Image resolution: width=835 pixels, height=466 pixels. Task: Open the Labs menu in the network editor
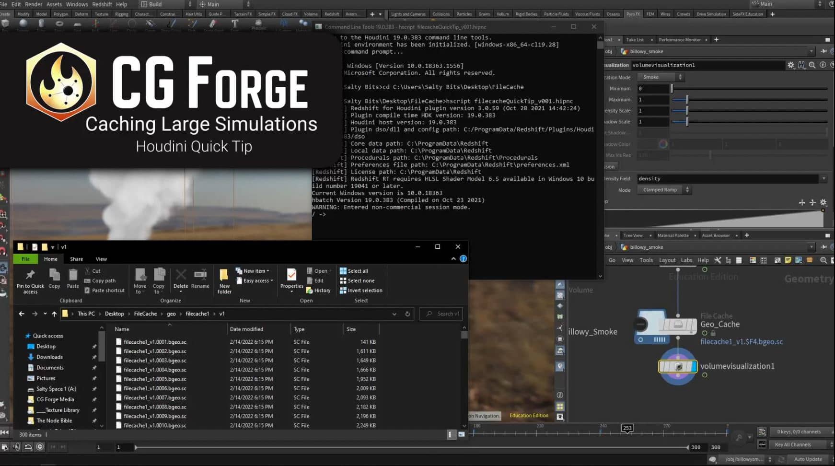(x=686, y=260)
